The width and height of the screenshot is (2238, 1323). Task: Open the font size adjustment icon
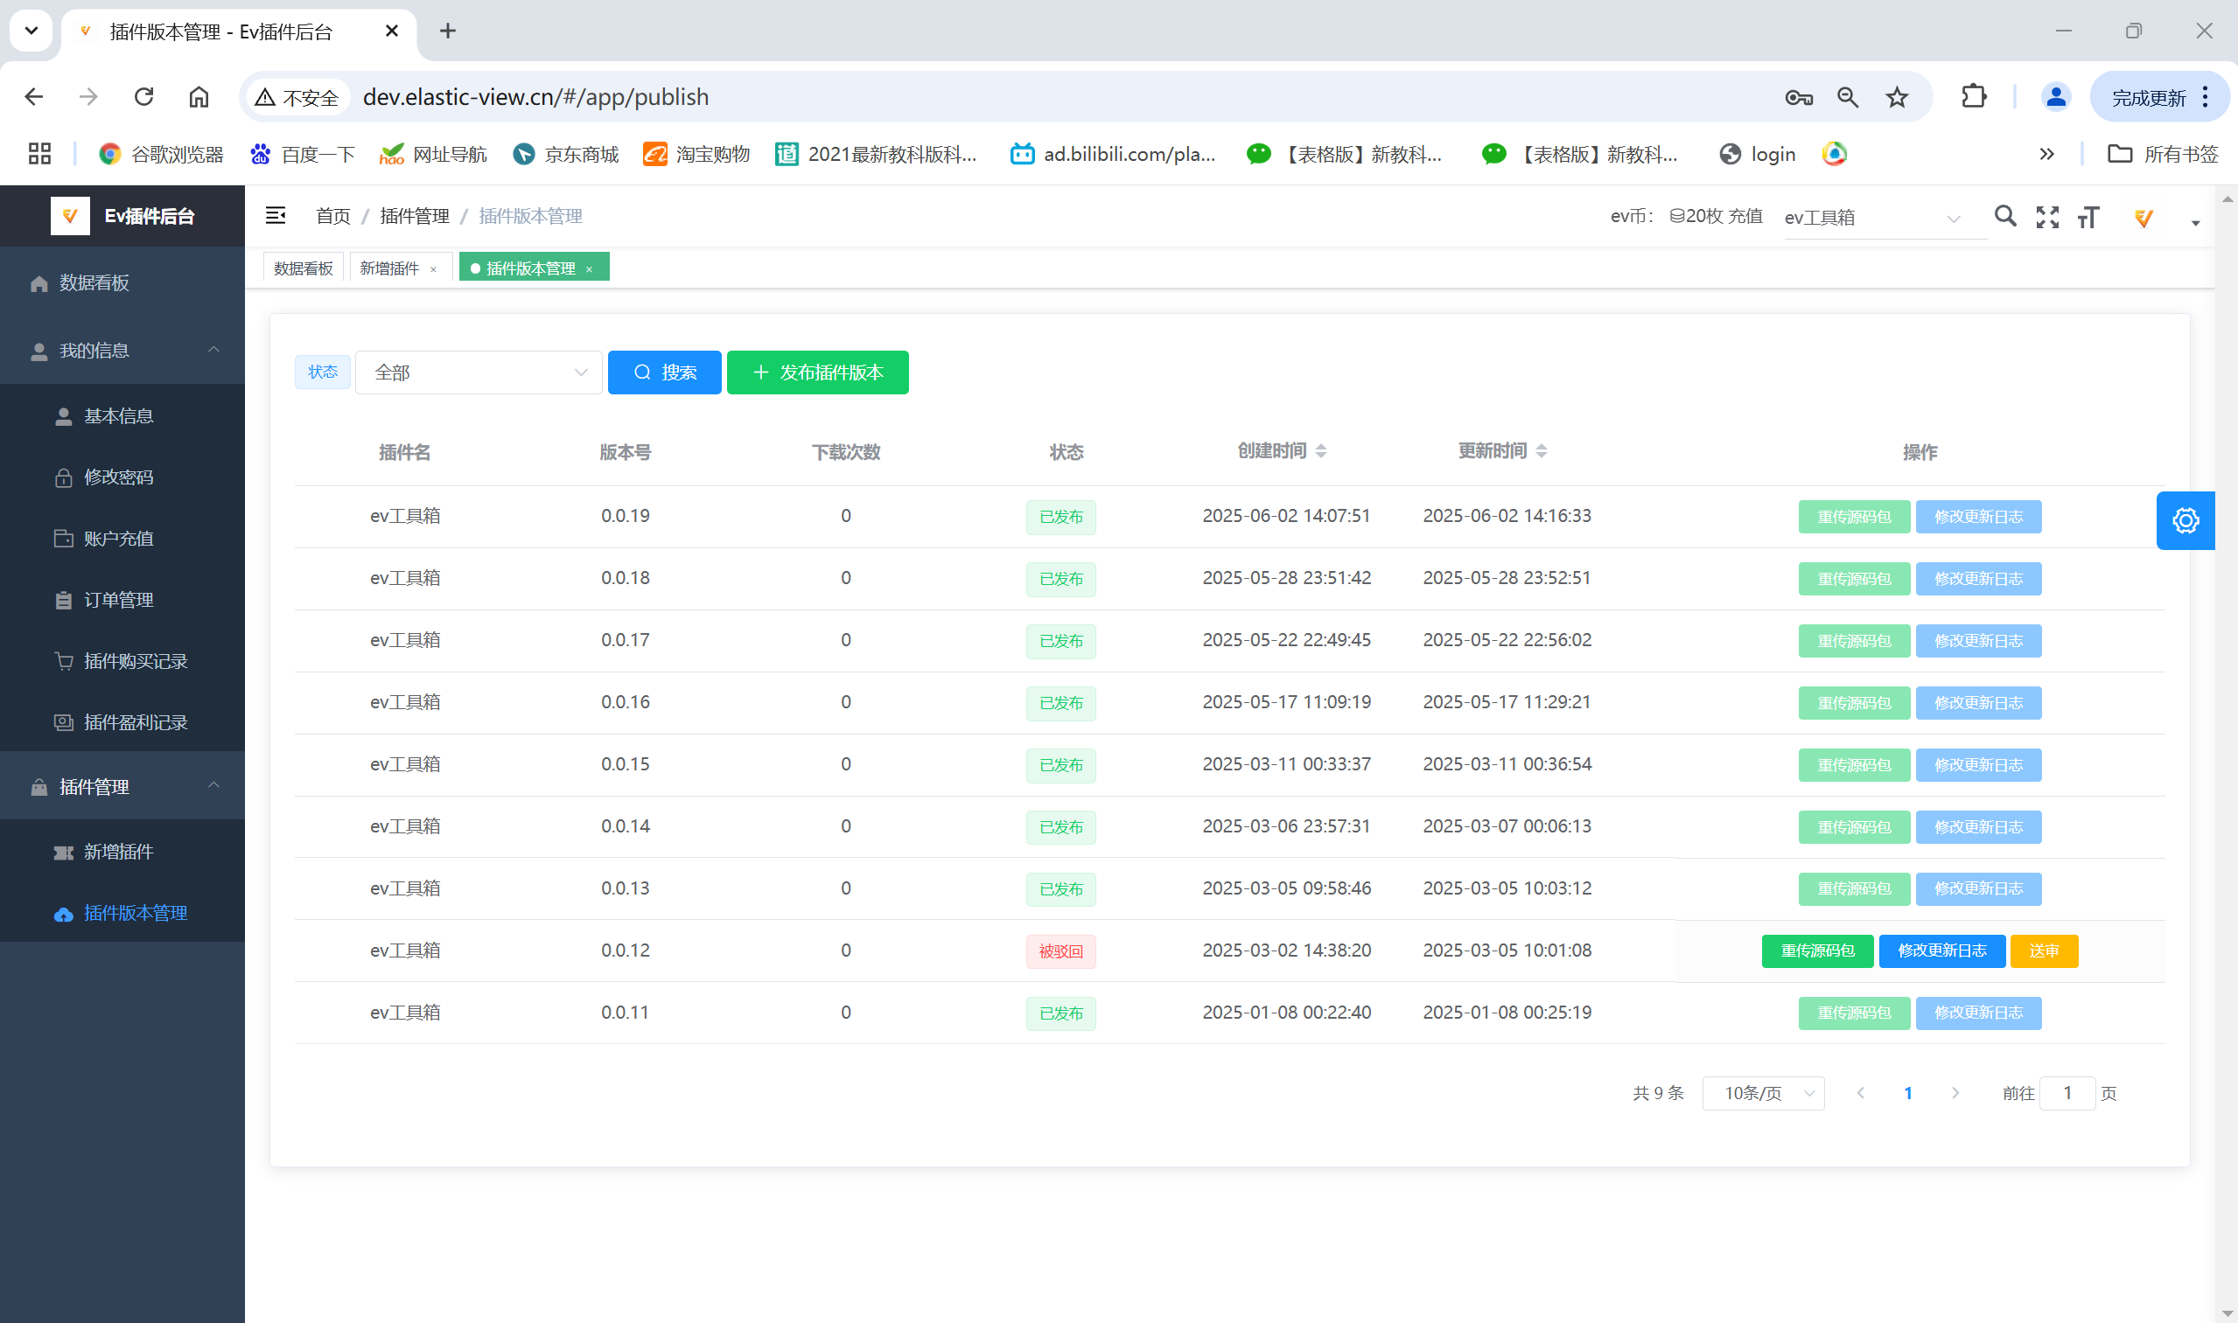click(x=2088, y=217)
